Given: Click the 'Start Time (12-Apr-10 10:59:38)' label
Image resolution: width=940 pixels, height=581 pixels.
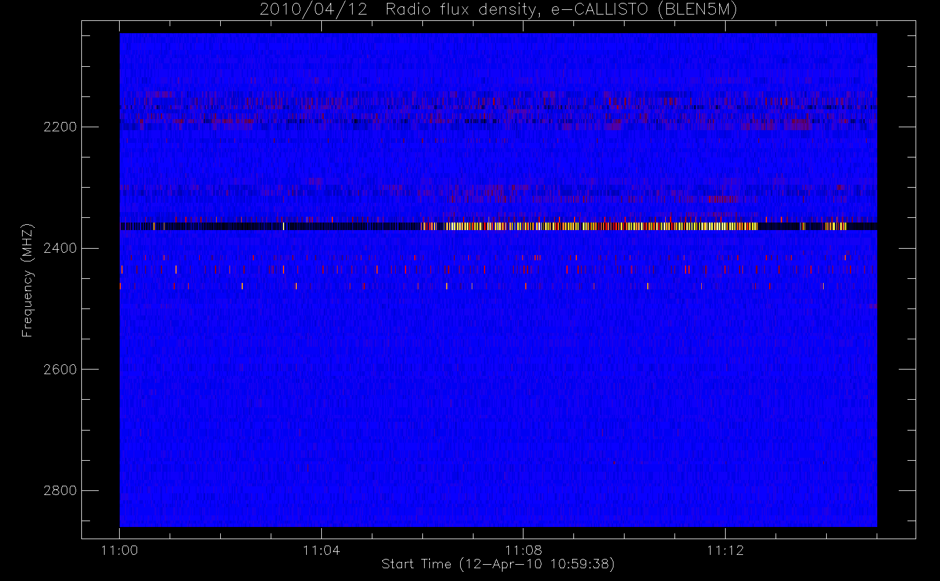Looking at the screenshot, I should (498, 564).
